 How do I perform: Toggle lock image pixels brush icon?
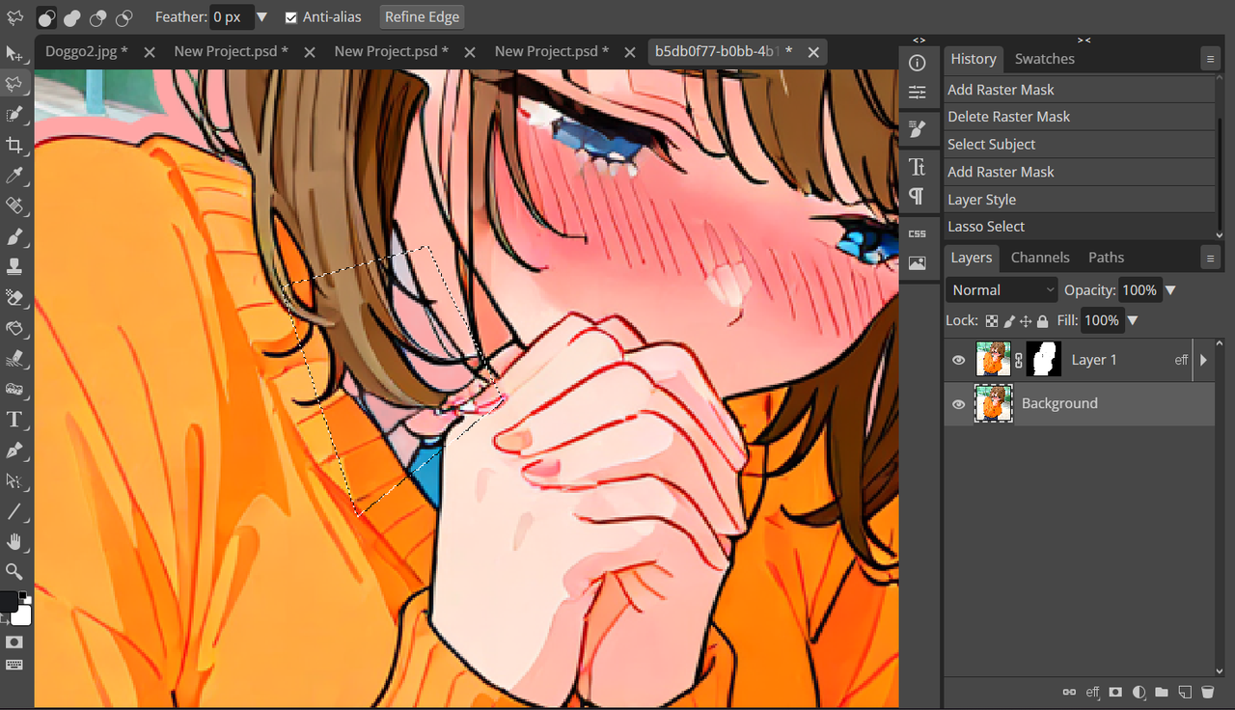pyautogui.click(x=1009, y=320)
